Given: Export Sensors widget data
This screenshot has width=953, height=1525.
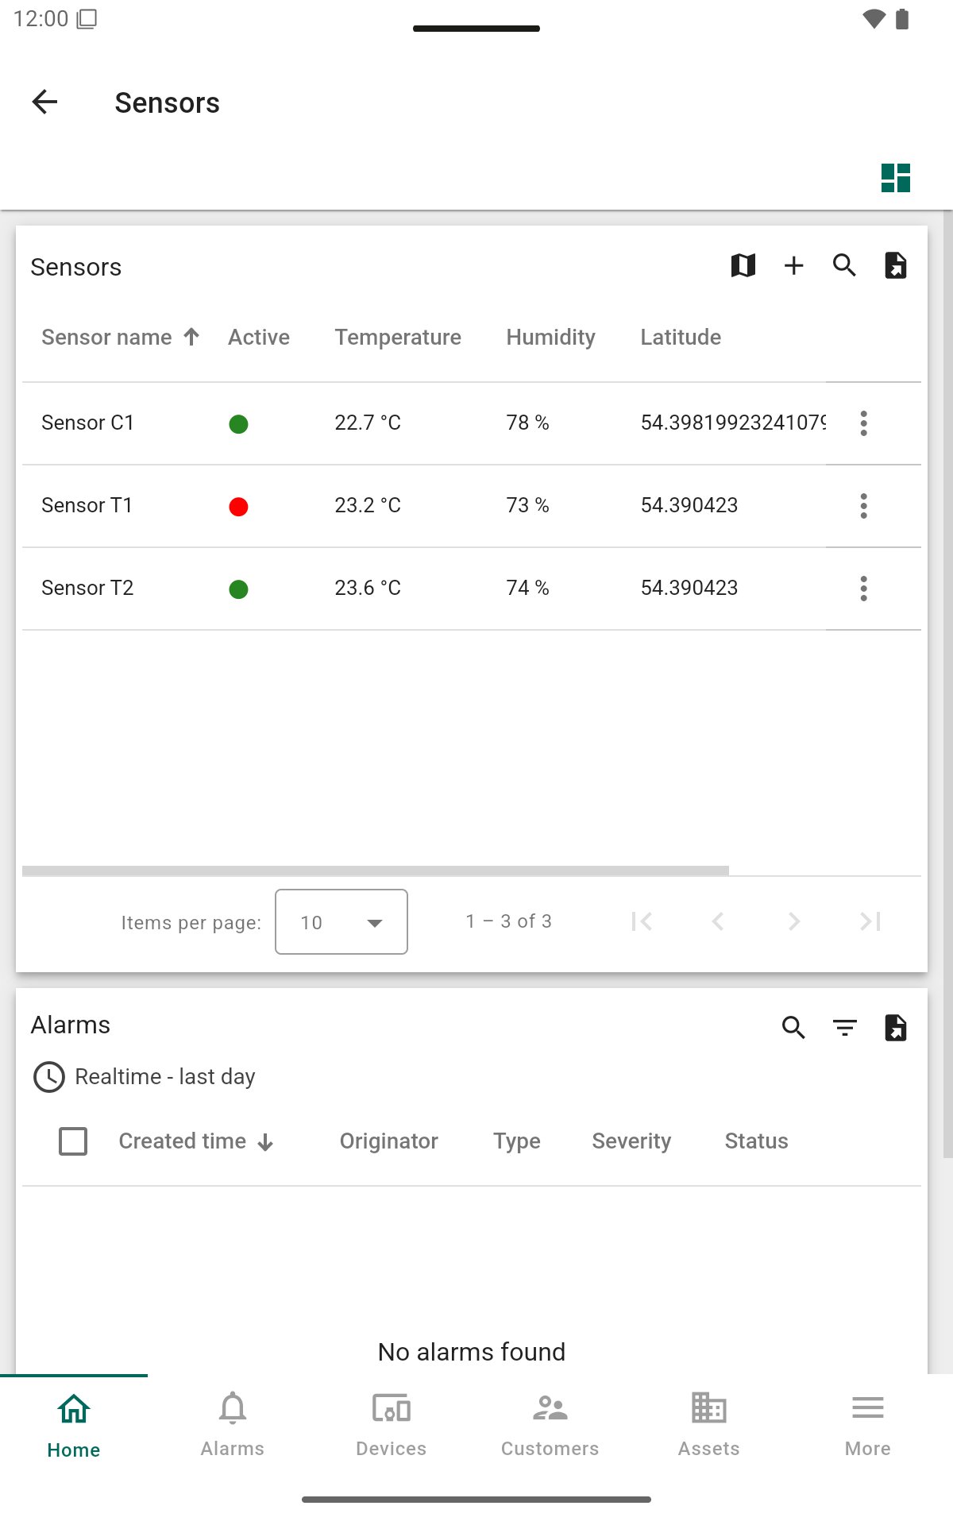Looking at the screenshot, I should click(895, 265).
